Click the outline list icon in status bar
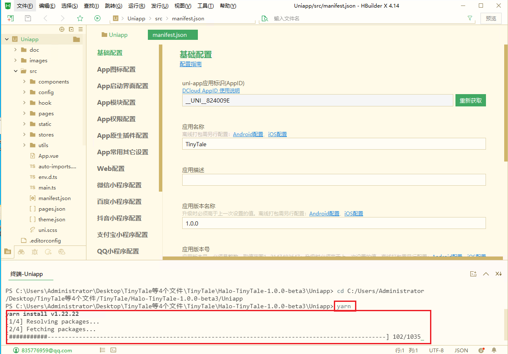Image resolution: width=508 pixels, height=354 pixels. coord(103,350)
